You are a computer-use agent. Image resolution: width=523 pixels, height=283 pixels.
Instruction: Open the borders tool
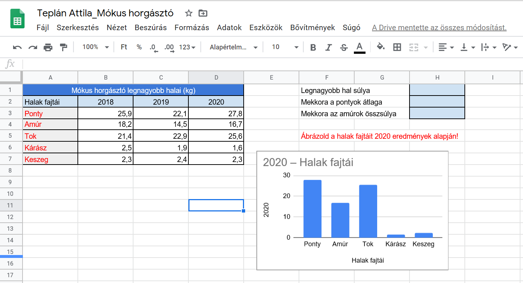point(397,47)
